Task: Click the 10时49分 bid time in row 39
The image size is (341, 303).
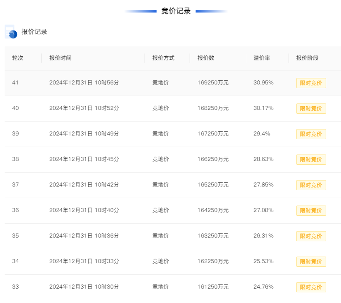Action: [107, 134]
